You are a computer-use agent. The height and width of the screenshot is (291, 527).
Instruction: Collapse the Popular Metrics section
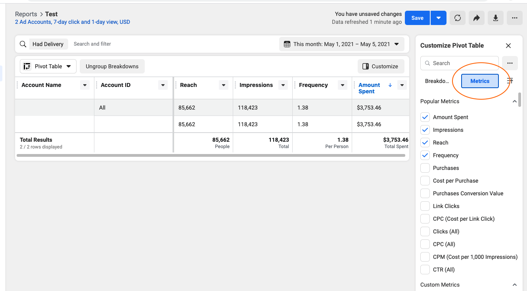pyautogui.click(x=515, y=101)
